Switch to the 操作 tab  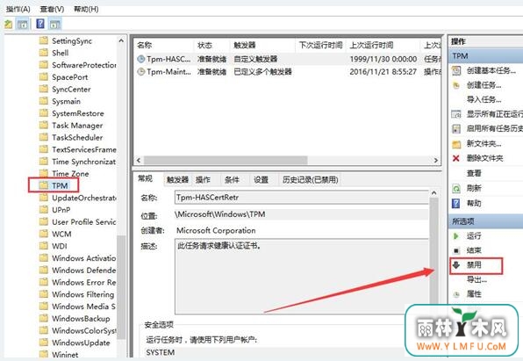(203, 180)
